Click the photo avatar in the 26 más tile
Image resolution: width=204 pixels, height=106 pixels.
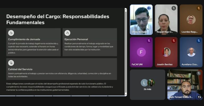coord(151,83)
